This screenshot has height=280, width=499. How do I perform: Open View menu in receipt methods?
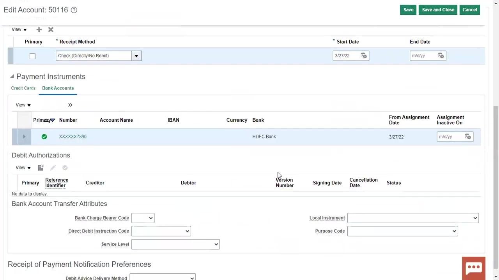click(19, 30)
